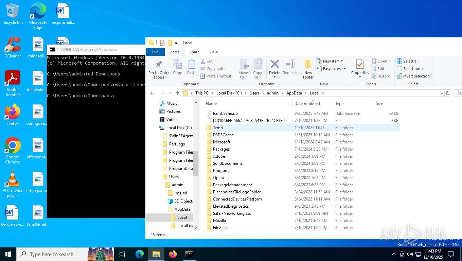This screenshot has height=261, width=462.
Task: Refresh the Explorer address bar
Action: (448, 93)
